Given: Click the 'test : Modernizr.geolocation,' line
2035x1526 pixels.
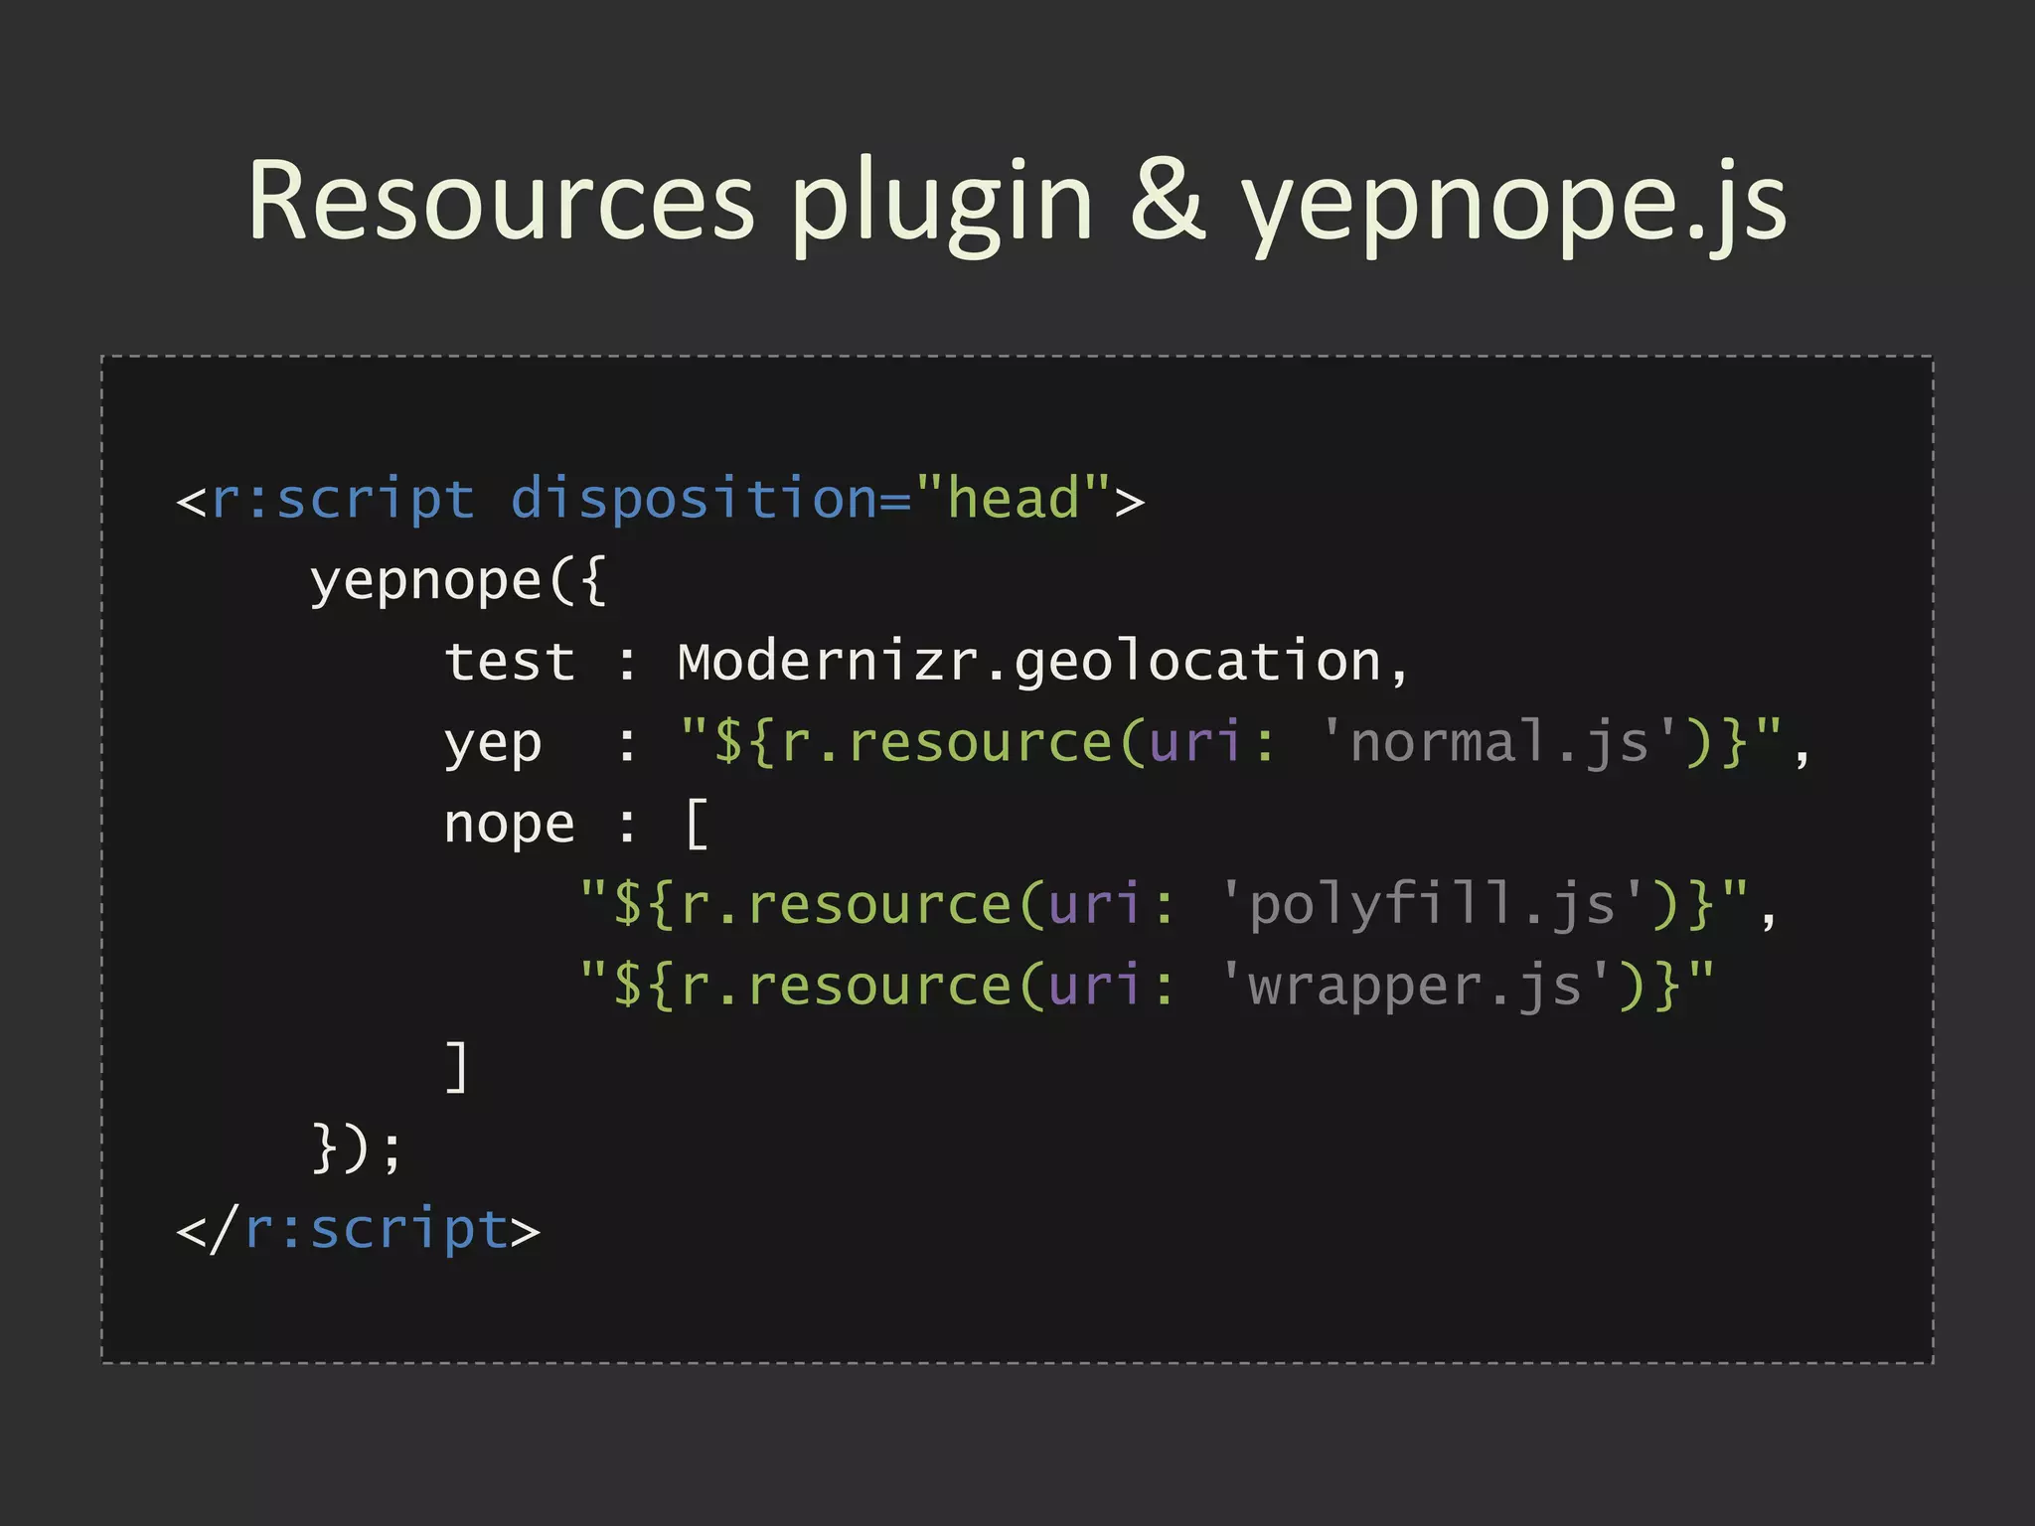Looking at the screenshot, I should pyautogui.click(x=926, y=663).
